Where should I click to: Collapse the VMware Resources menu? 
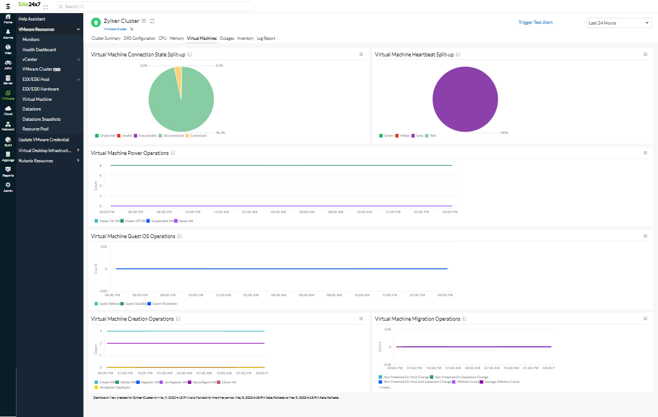(78, 29)
